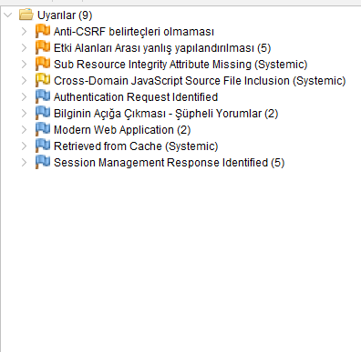Expand the Sub Resource Integrity Attribute Missing node
361x352 pixels.
[x=24, y=64]
